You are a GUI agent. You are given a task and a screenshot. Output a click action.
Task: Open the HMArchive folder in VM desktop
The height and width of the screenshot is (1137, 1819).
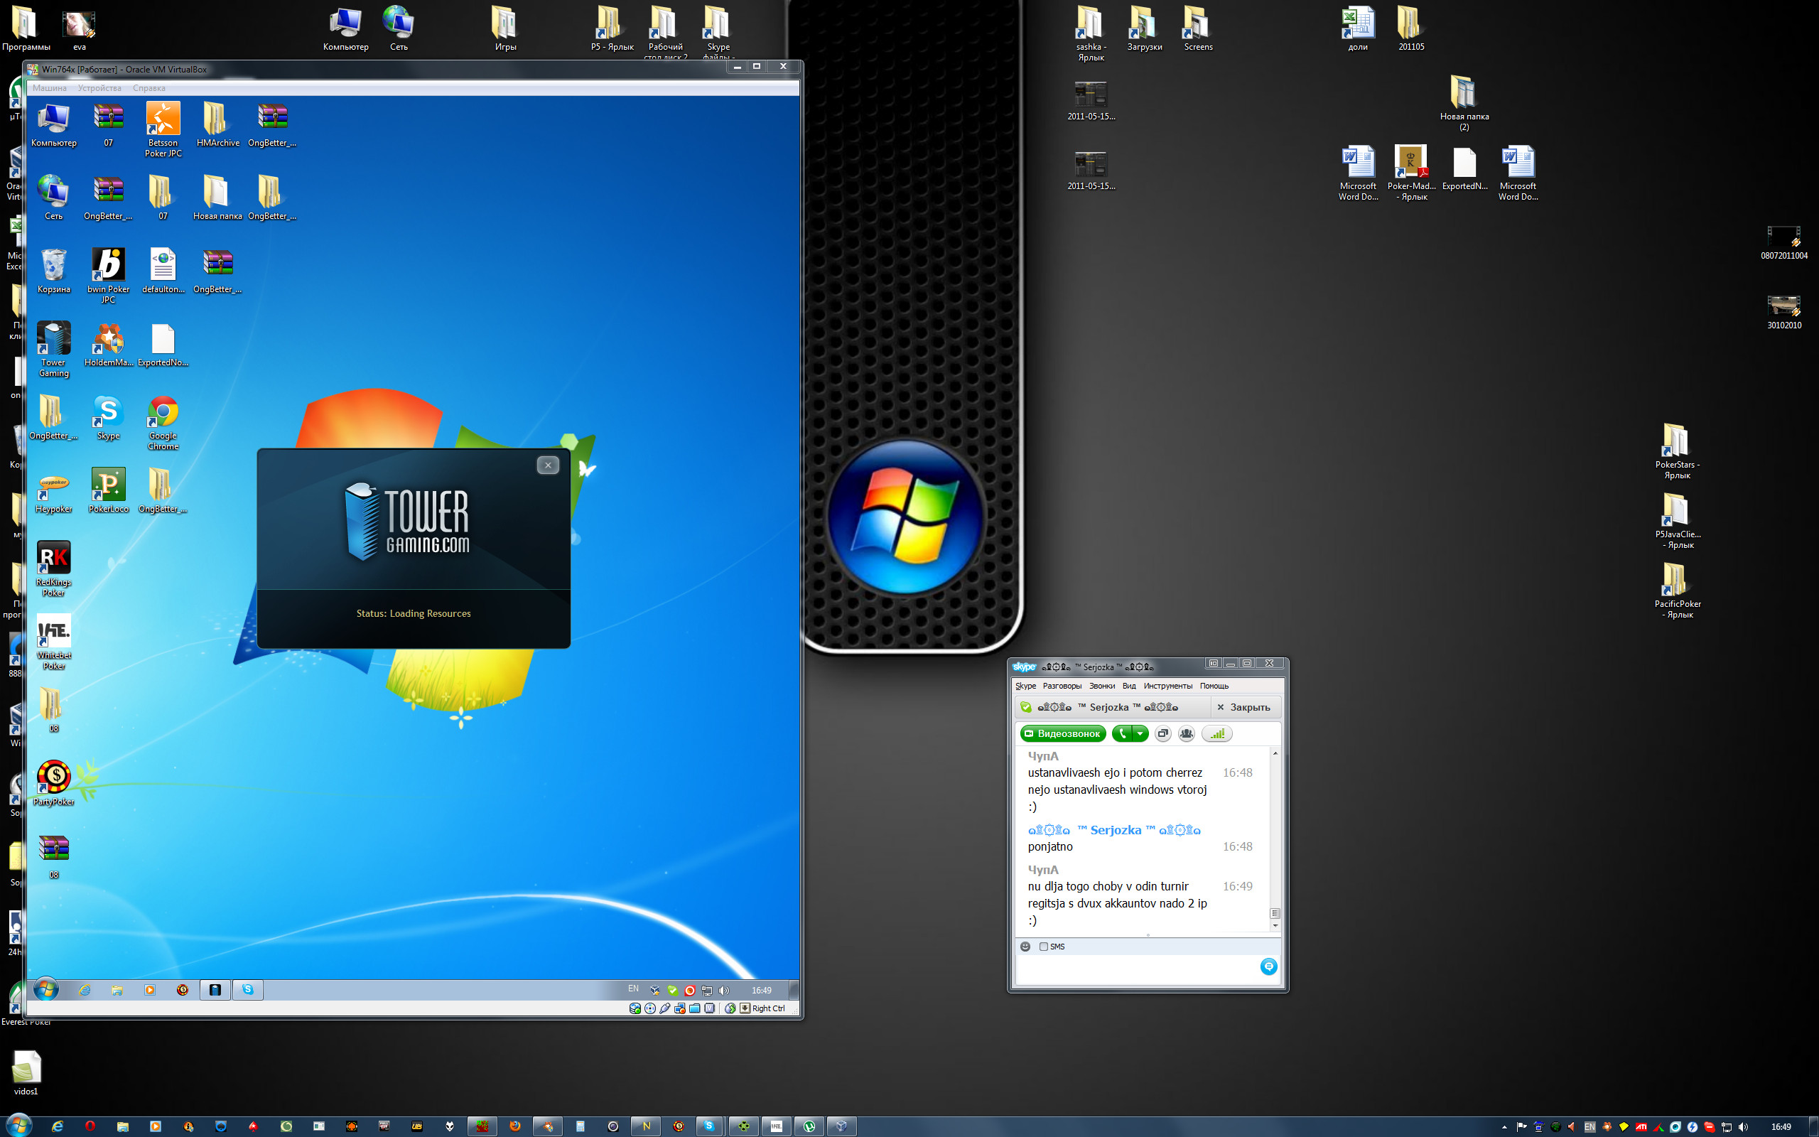point(217,124)
